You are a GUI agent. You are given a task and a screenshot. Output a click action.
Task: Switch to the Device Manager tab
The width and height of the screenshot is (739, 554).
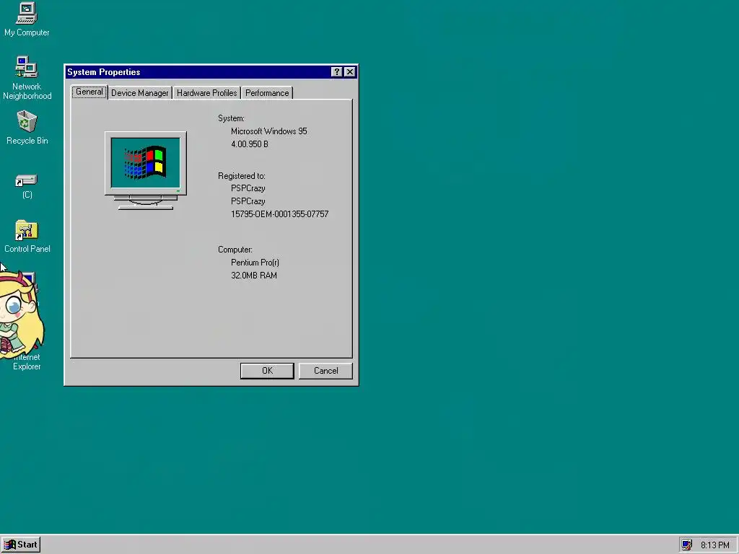(139, 93)
